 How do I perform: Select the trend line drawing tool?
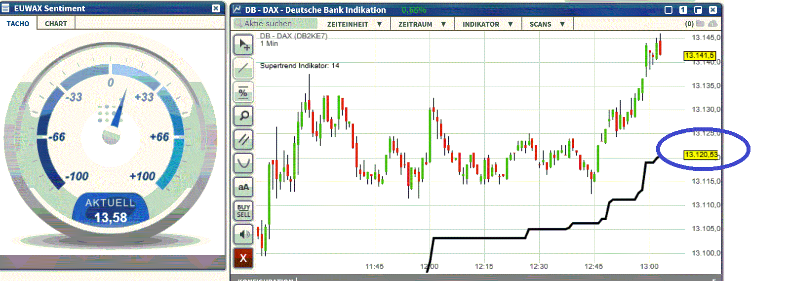243,68
